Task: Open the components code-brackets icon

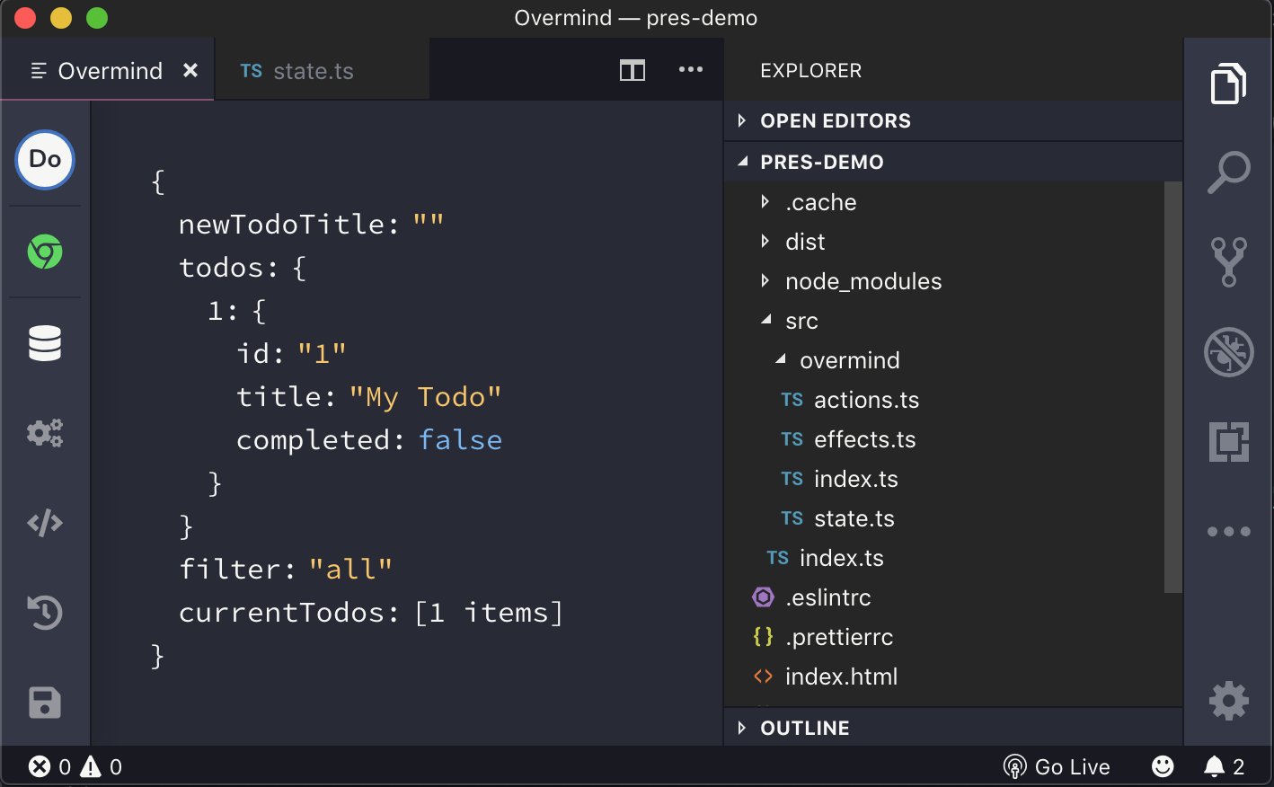Action: [45, 523]
